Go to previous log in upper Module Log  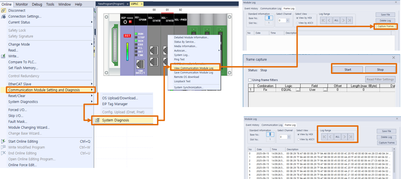click(329, 20)
